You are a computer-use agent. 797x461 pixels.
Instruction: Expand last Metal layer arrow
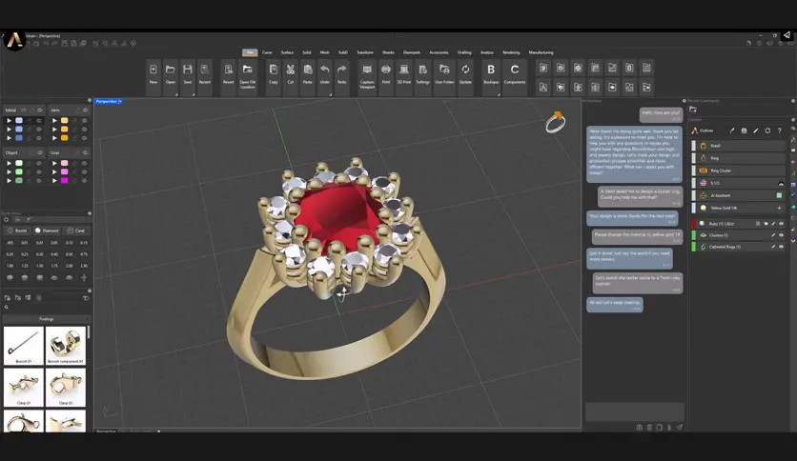point(9,138)
